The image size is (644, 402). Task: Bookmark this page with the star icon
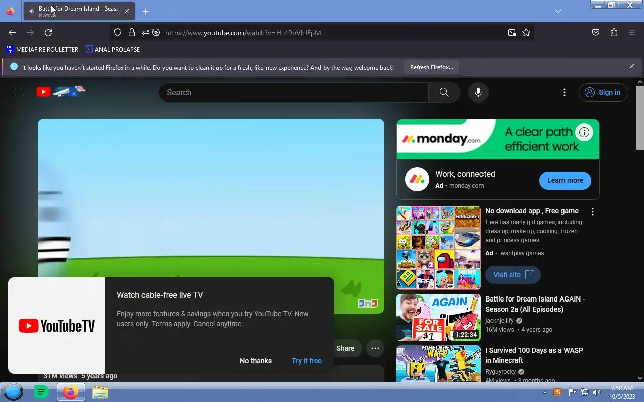tap(526, 33)
